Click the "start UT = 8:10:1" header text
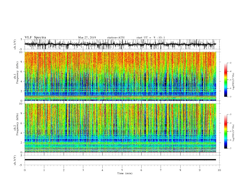This screenshot has width=247, height=191. pyautogui.click(x=151, y=37)
